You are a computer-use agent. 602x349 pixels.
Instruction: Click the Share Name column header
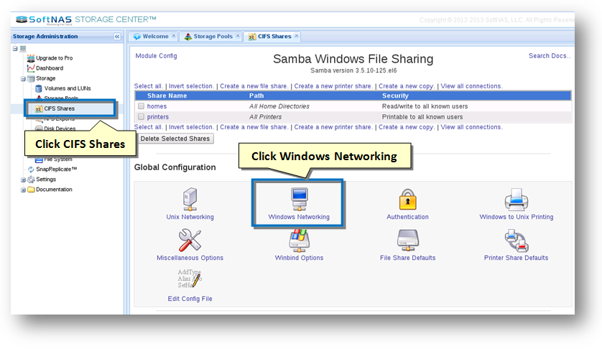167,96
